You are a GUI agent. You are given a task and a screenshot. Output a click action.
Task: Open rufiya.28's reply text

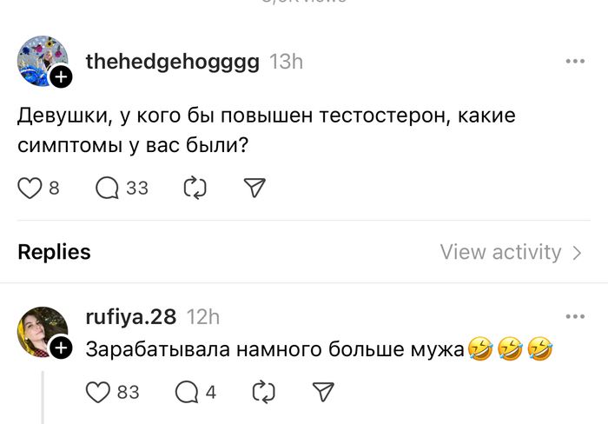coord(276,349)
